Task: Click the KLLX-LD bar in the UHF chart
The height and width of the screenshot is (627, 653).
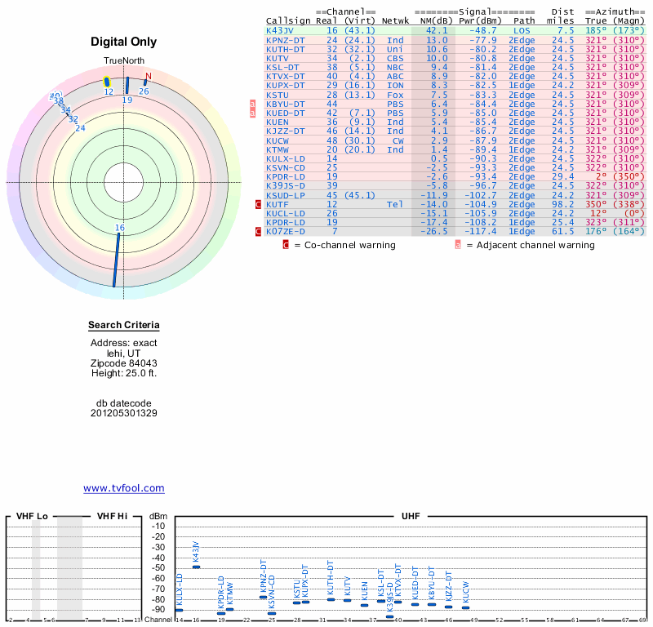Action: tap(179, 610)
